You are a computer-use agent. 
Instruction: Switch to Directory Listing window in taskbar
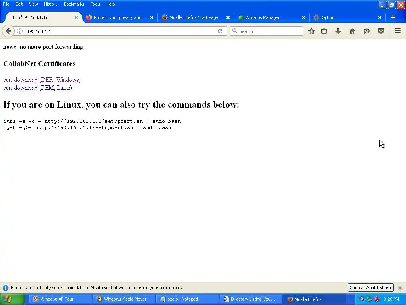click(251, 299)
